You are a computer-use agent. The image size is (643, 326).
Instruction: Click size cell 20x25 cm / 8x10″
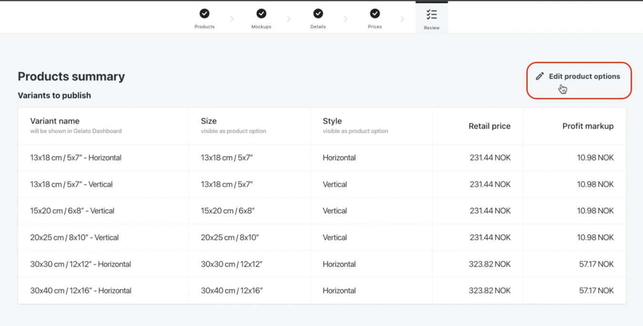[x=230, y=238]
